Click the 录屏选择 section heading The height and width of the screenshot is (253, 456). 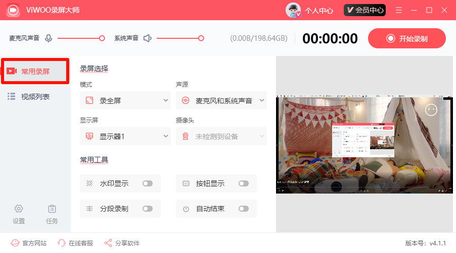(x=94, y=69)
